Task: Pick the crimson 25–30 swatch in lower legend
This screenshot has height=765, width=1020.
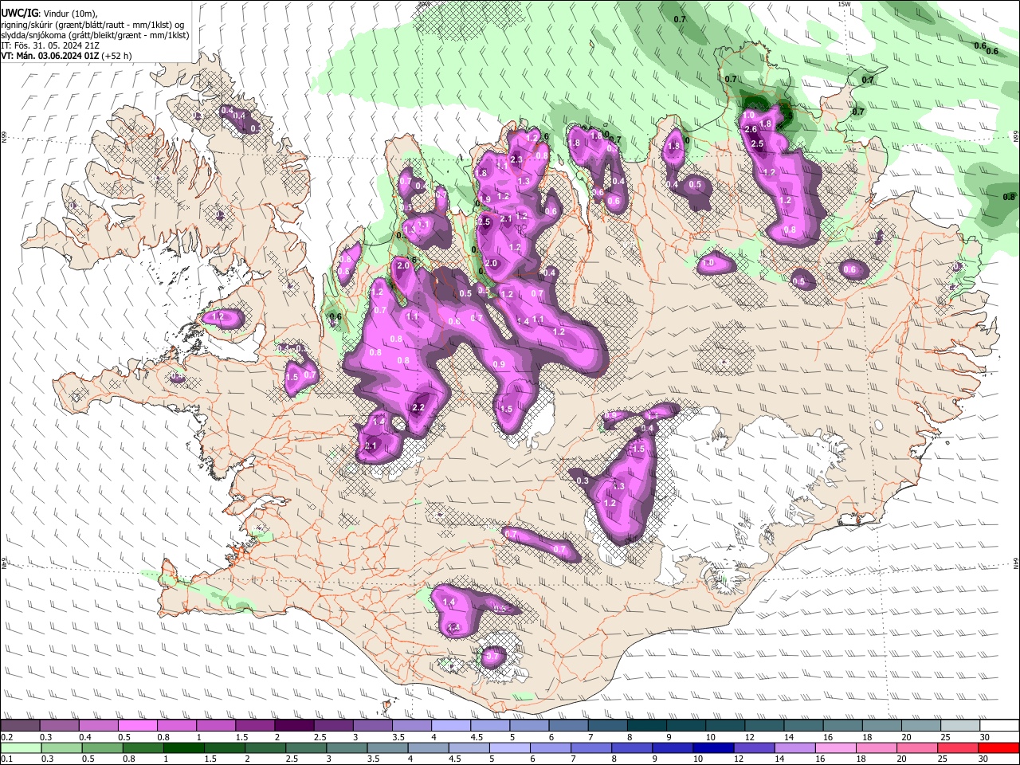Action: (x=959, y=747)
